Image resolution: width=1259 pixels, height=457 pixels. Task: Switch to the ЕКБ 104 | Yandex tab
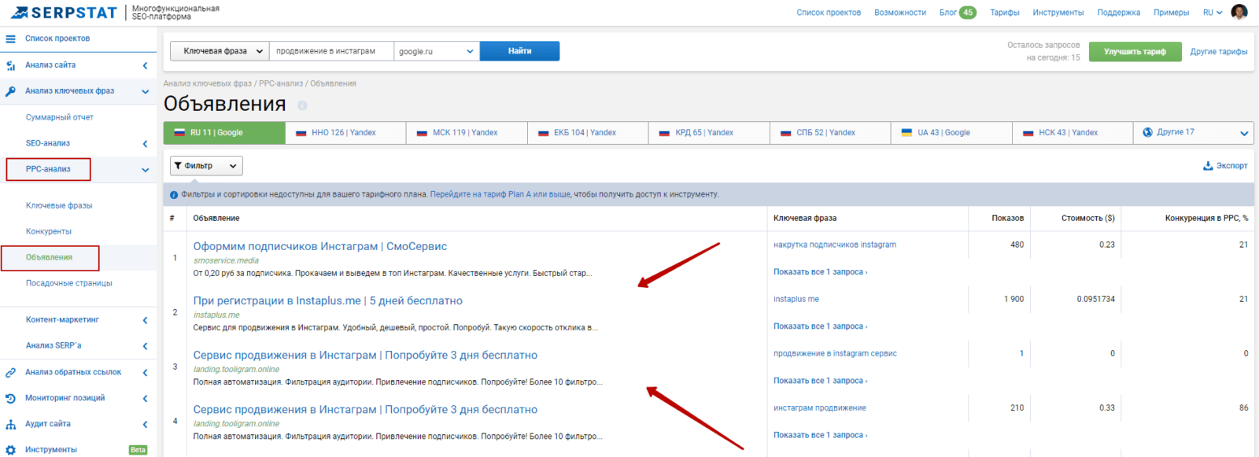point(588,133)
